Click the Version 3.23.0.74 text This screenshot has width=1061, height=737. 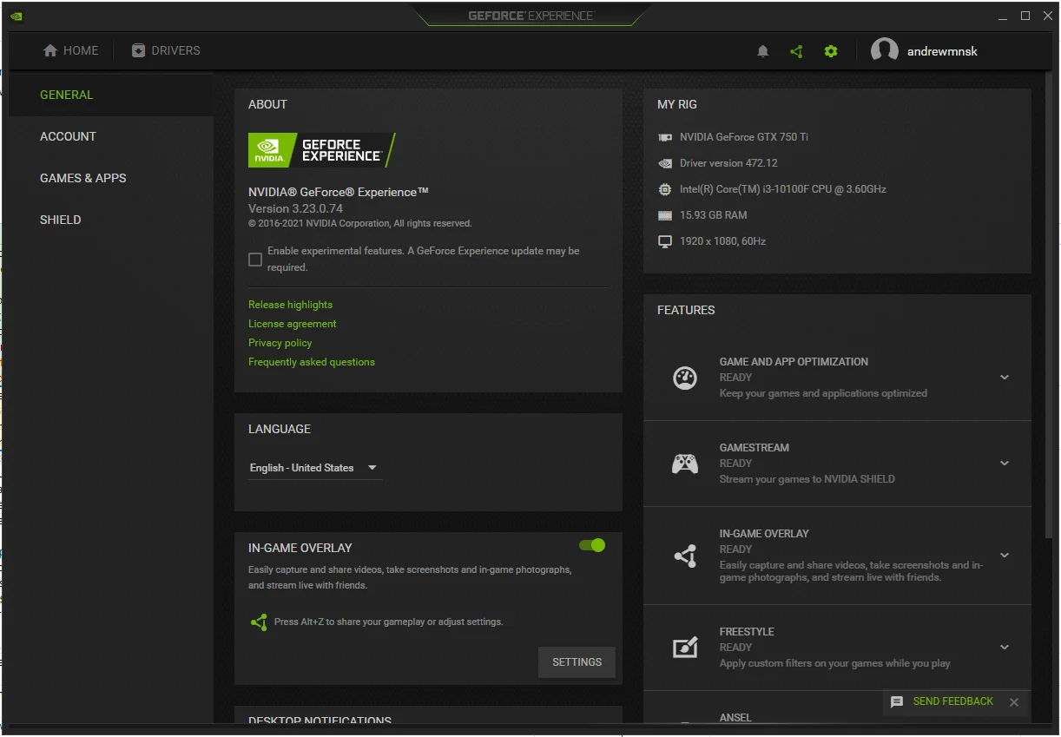295,208
